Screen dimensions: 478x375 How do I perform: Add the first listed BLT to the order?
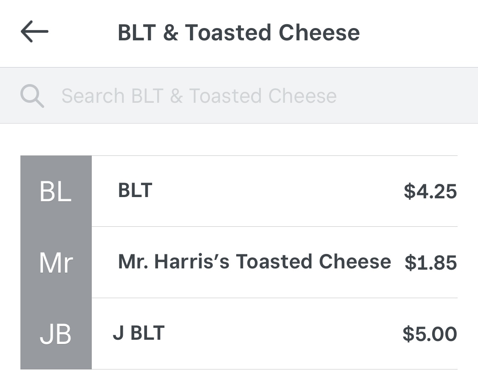272,191
